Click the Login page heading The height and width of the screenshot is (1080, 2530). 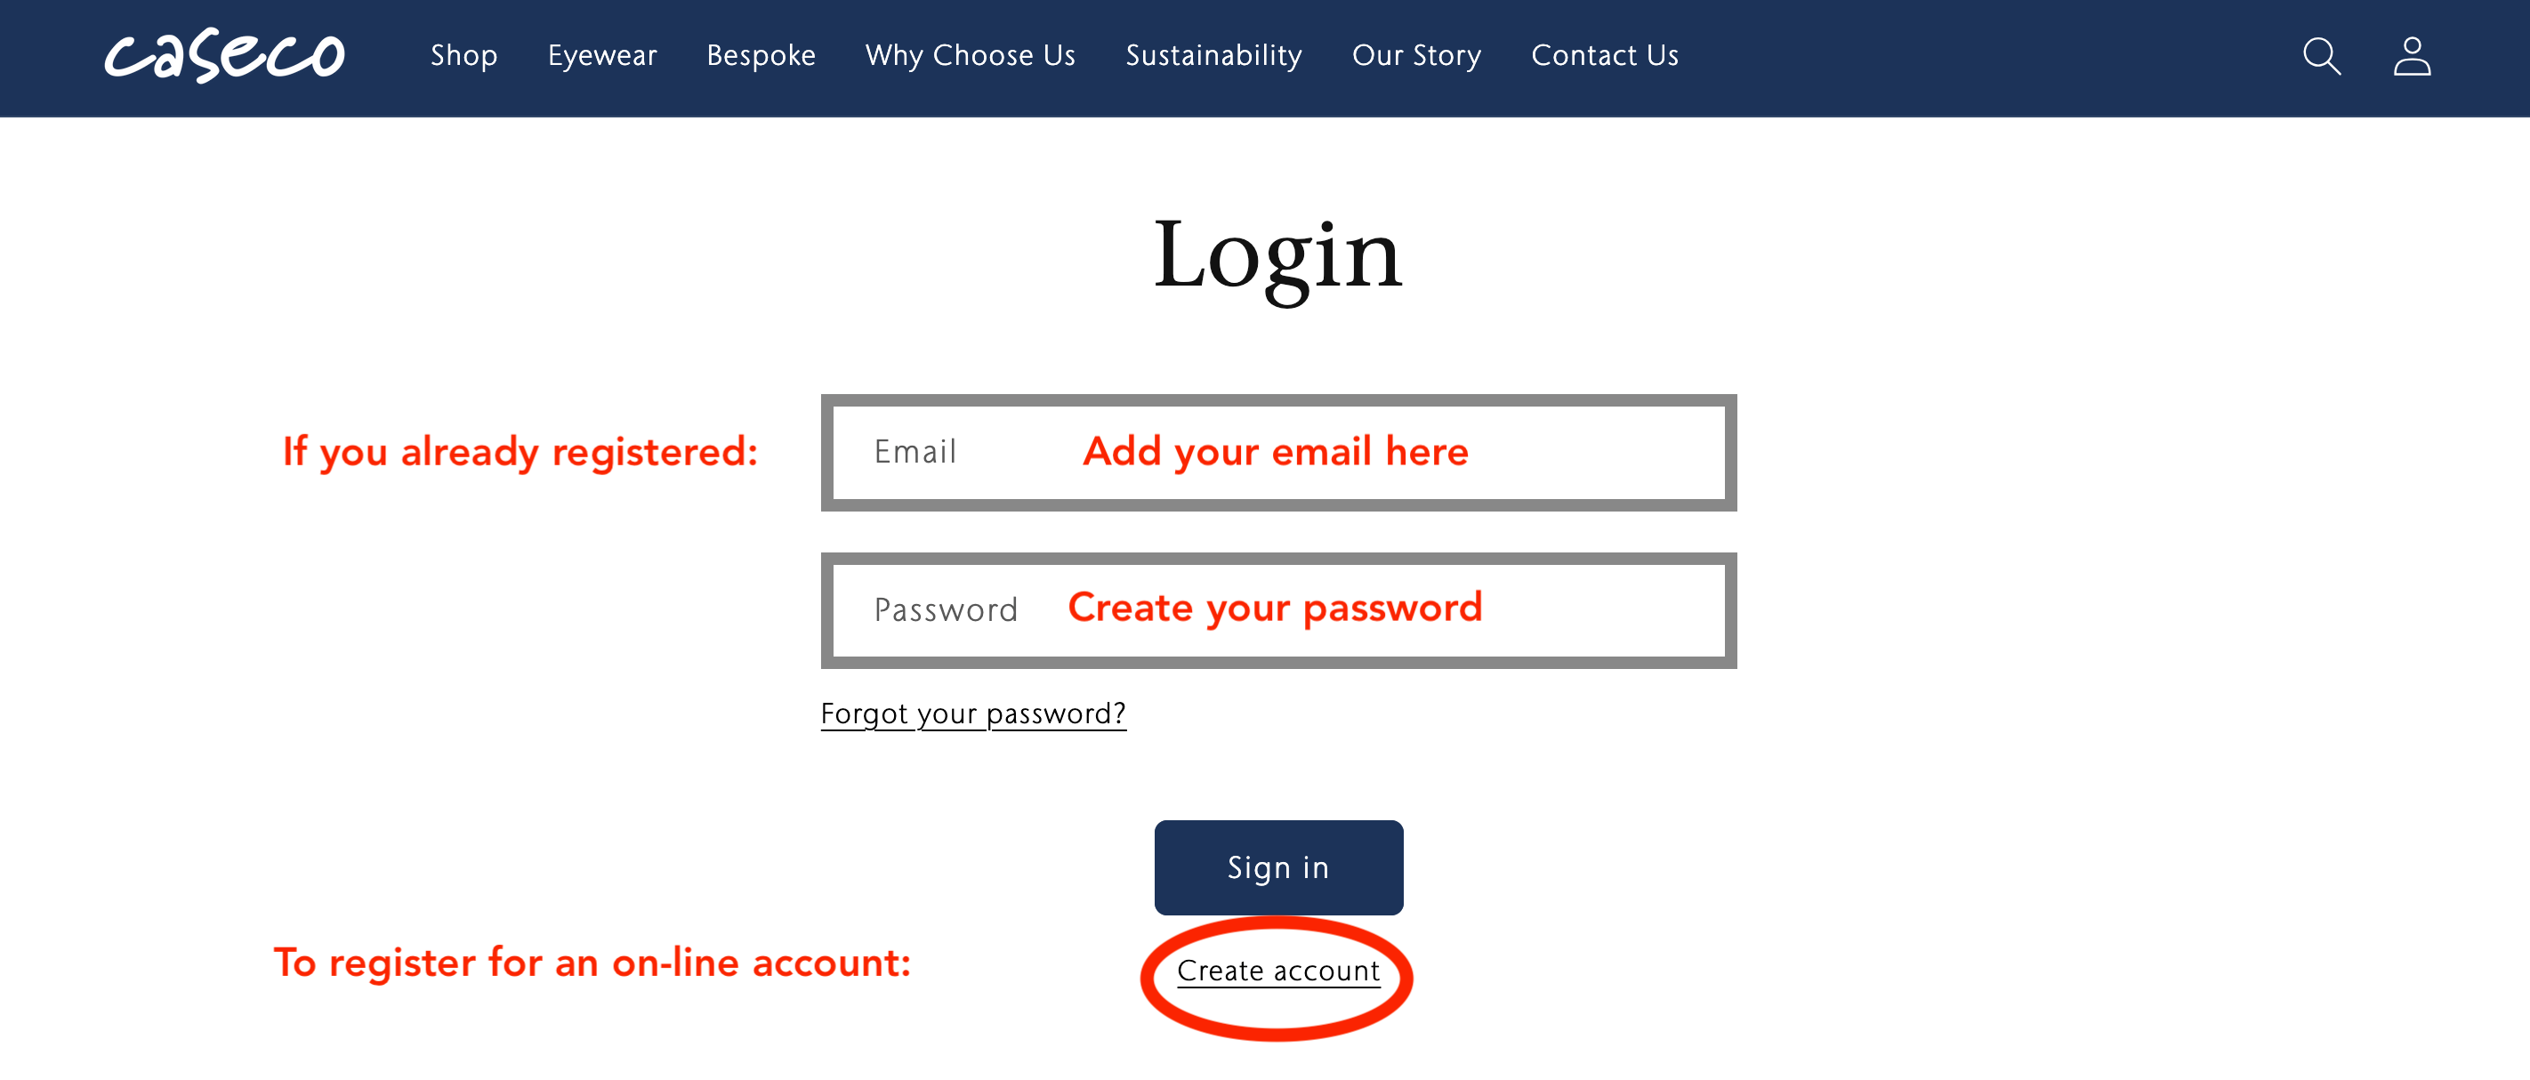point(1277,255)
